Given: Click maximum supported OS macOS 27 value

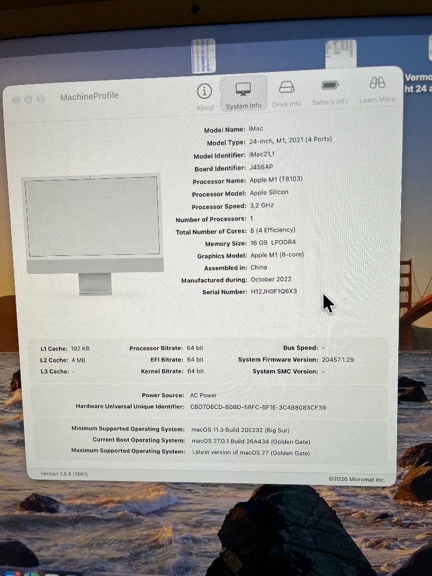Looking at the screenshot, I should 251,453.
